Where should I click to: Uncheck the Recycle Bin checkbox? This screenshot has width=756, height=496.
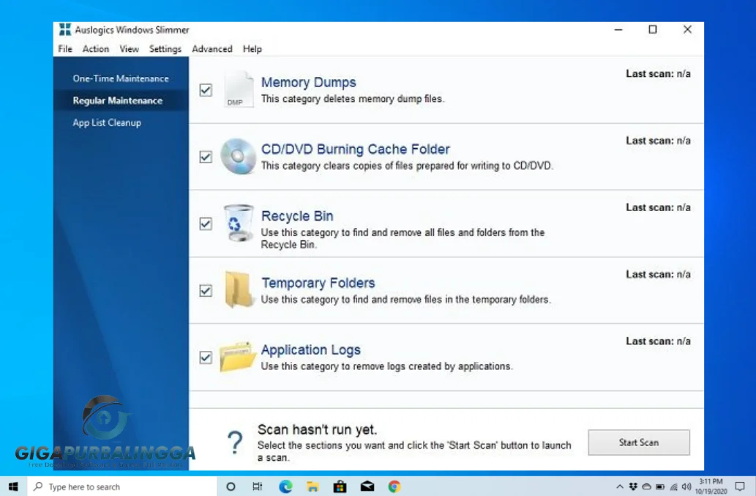[206, 223]
